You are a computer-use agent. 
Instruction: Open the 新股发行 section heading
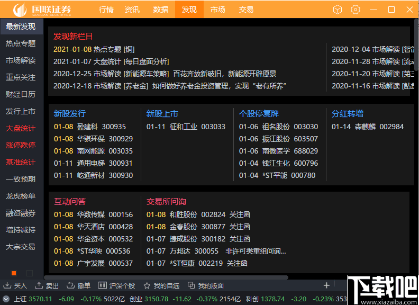[x=70, y=114]
